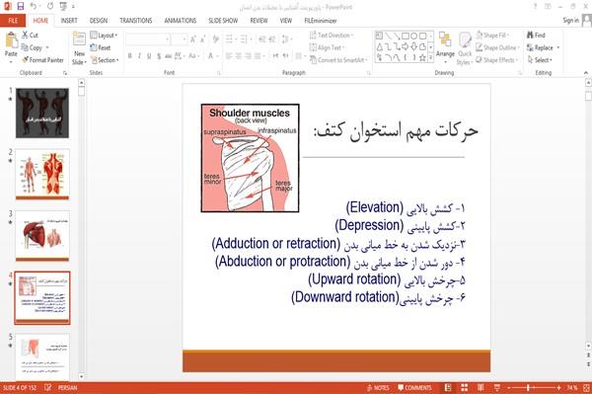Click the Reset slide command
This screenshot has height=394, width=592.
101,47
